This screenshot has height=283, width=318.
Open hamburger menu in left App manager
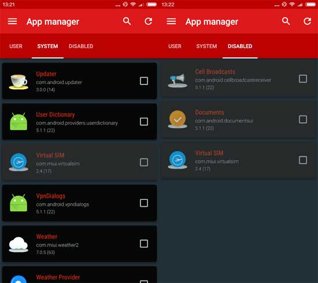(12, 21)
